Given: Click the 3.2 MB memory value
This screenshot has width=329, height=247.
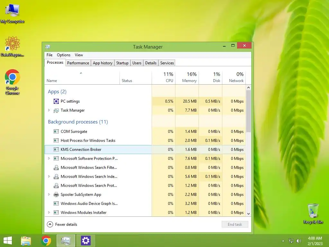Looking at the screenshot, I should click(x=191, y=204).
